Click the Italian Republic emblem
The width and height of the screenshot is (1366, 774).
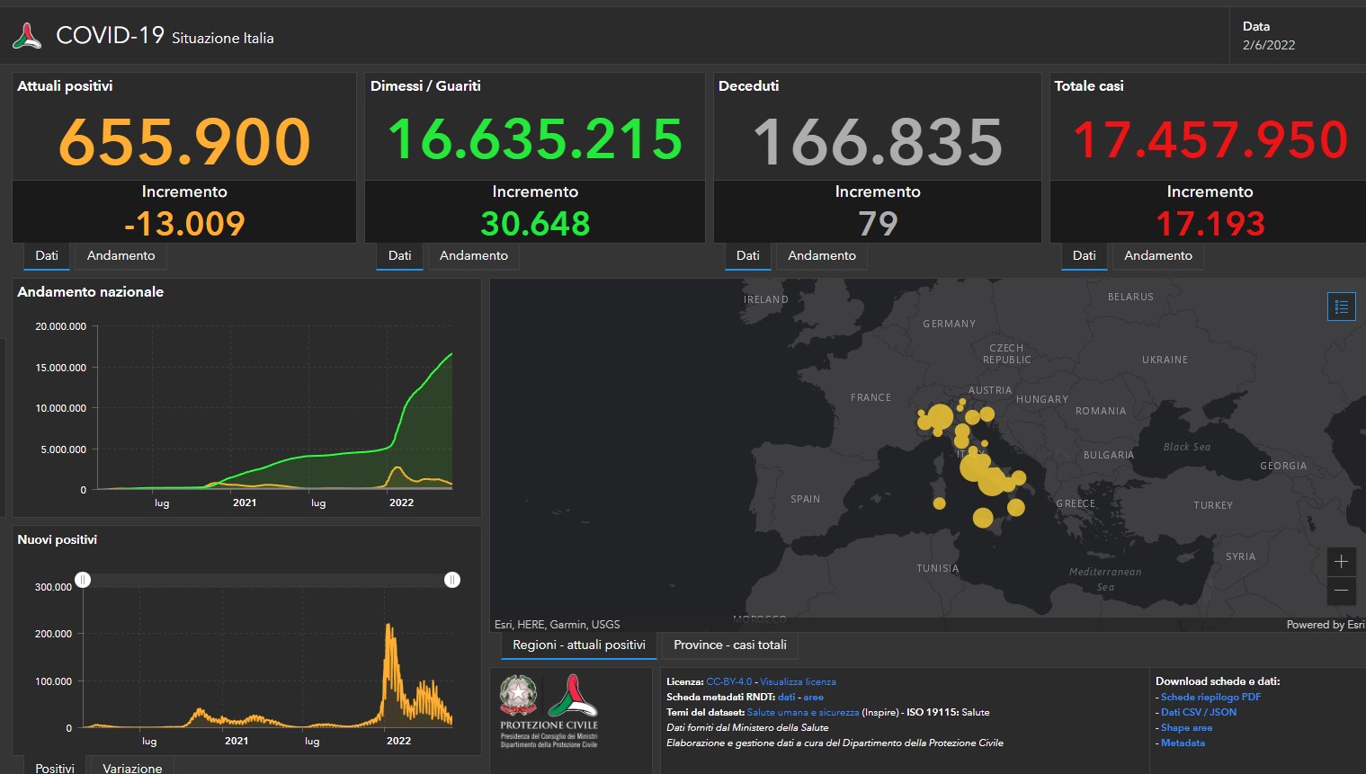519,696
